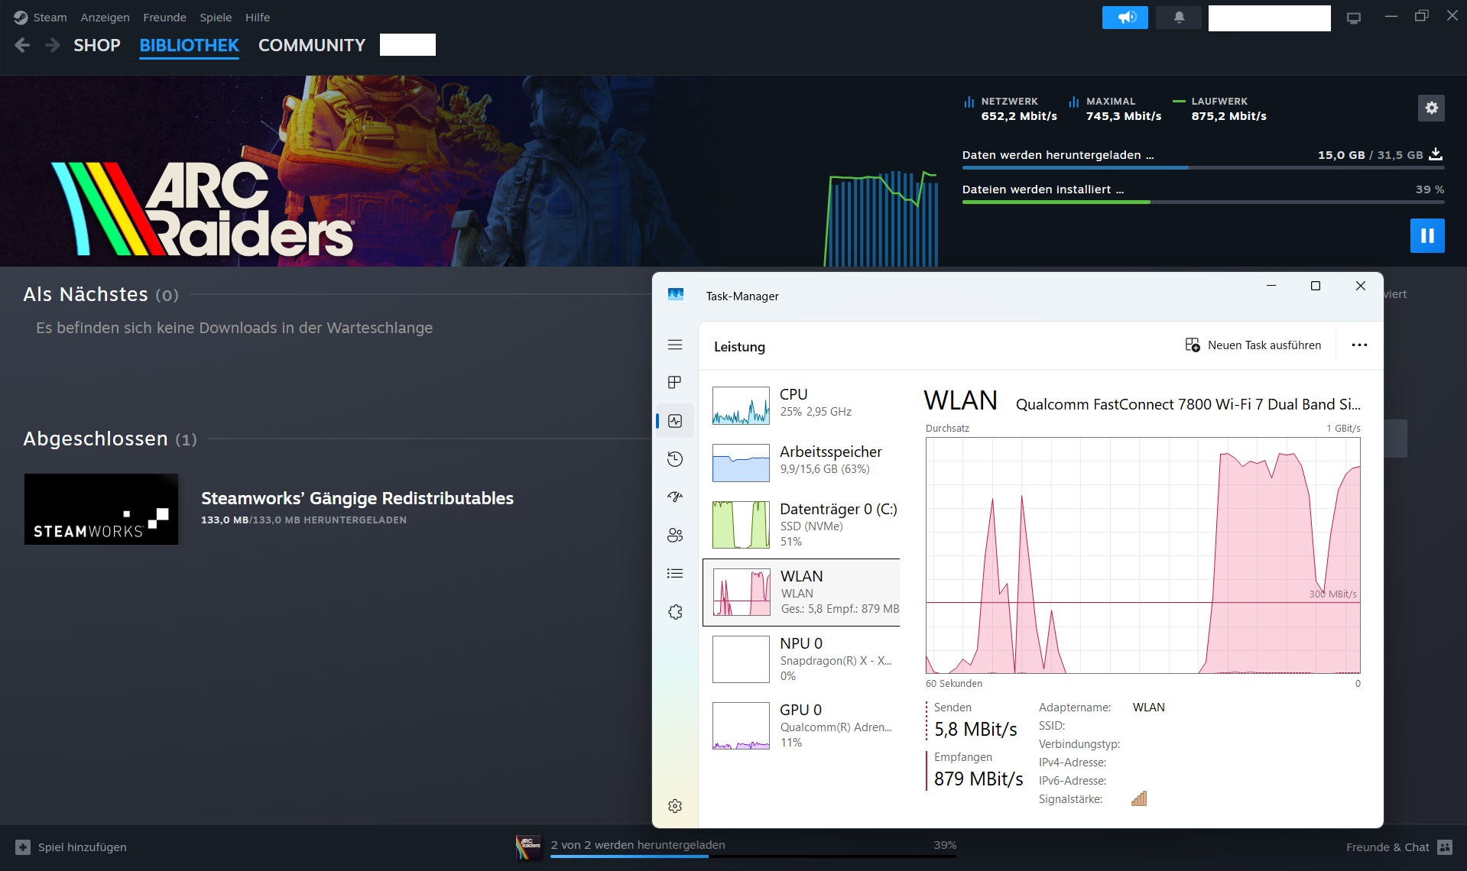
Task: Select the CPU performance item
Action: coord(801,405)
